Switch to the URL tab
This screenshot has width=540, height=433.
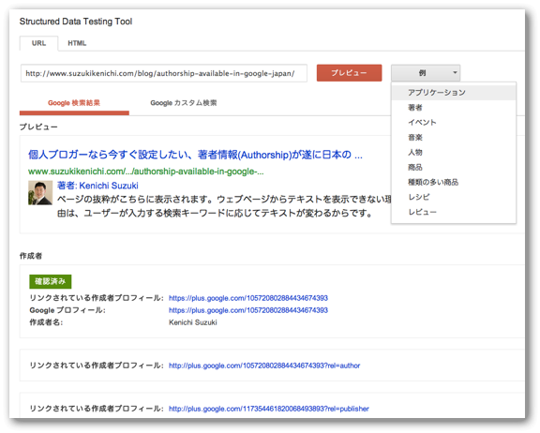coord(38,43)
